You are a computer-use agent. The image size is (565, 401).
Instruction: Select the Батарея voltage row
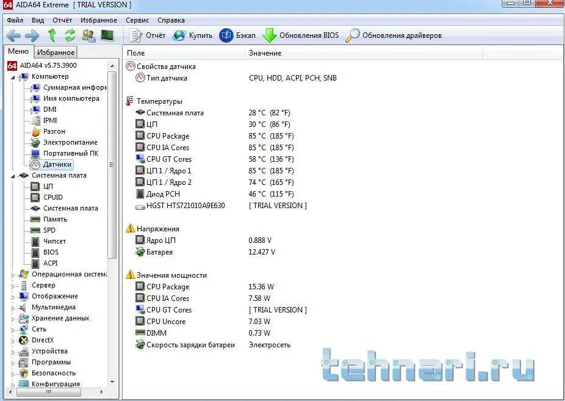pyautogui.click(x=206, y=252)
